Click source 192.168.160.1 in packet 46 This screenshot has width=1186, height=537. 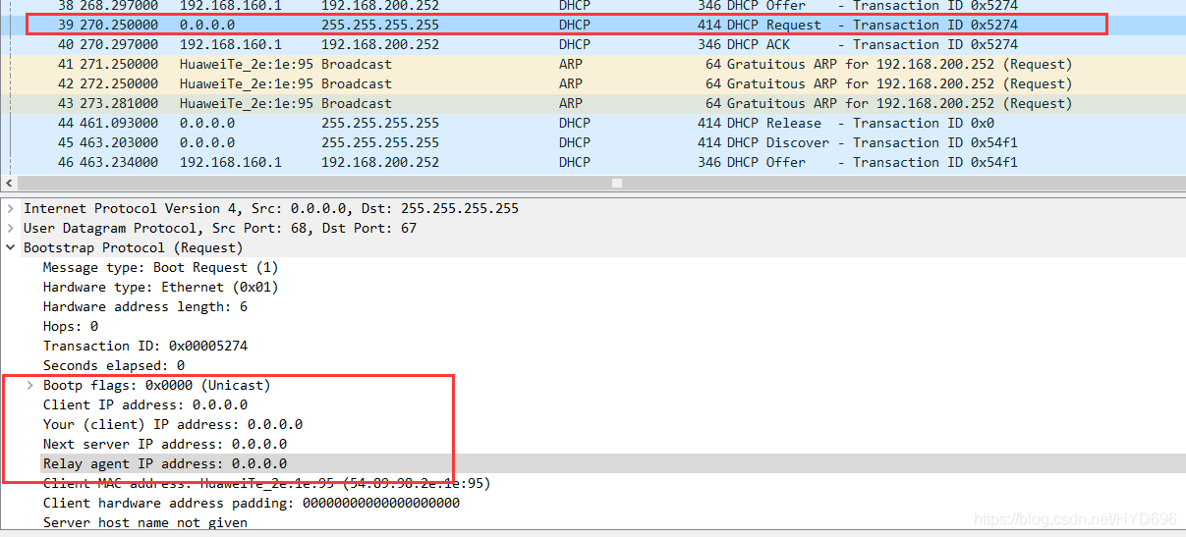pos(231,162)
